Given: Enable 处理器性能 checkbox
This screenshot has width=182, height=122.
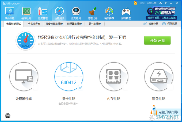Looking at the screenshot, I should (x=36, y=87).
